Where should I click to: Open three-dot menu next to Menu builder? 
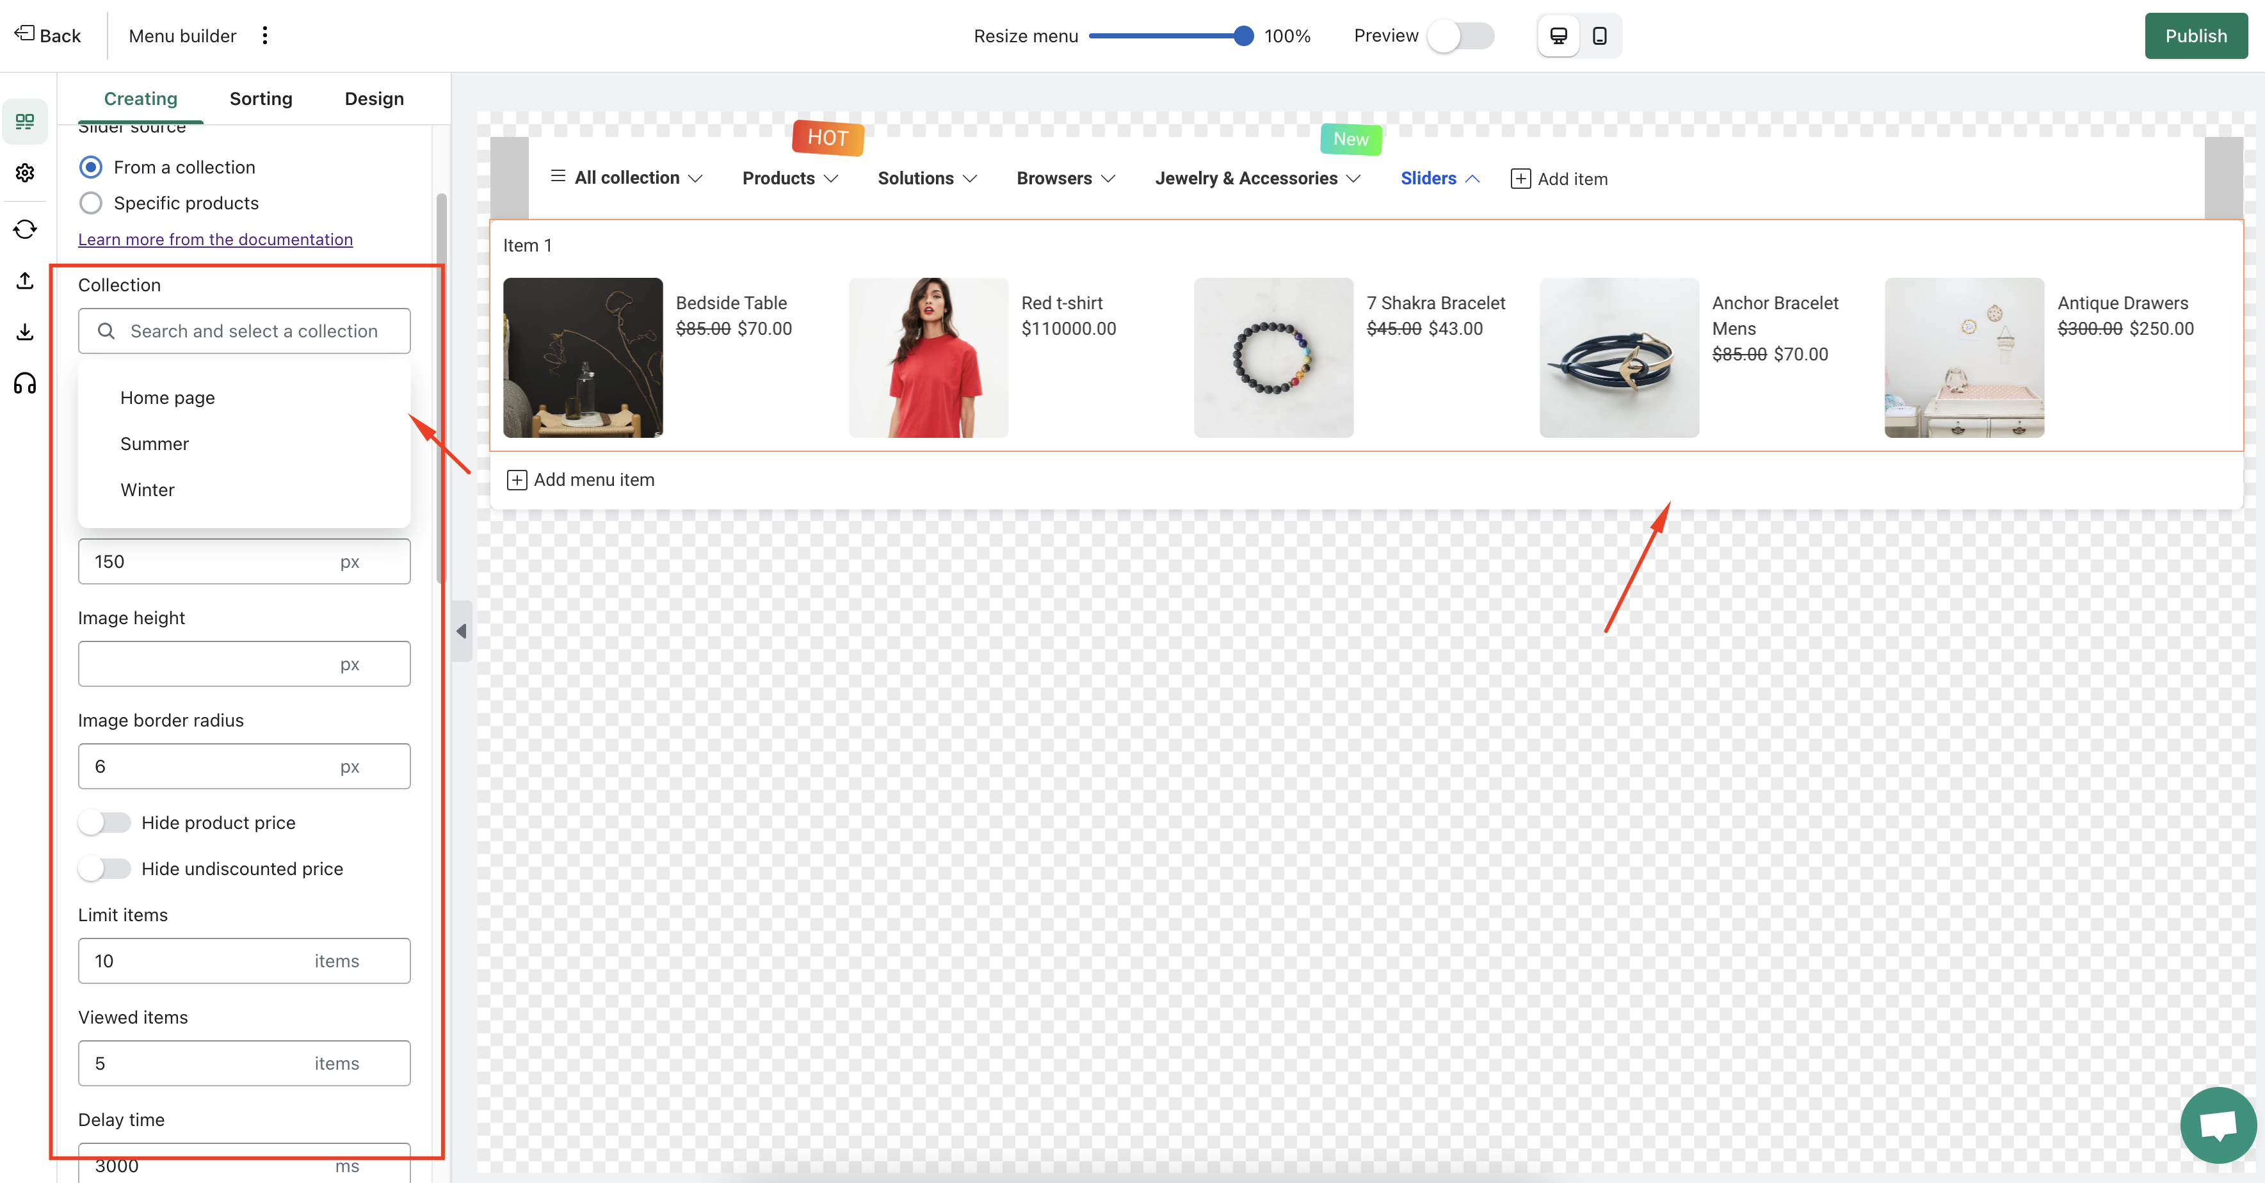(264, 36)
